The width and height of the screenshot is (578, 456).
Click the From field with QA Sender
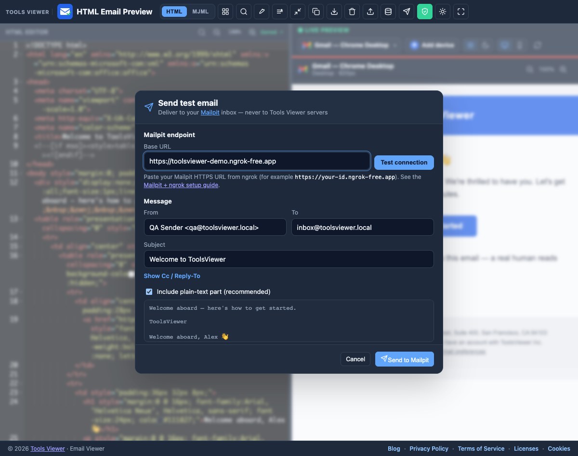pos(215,227)
